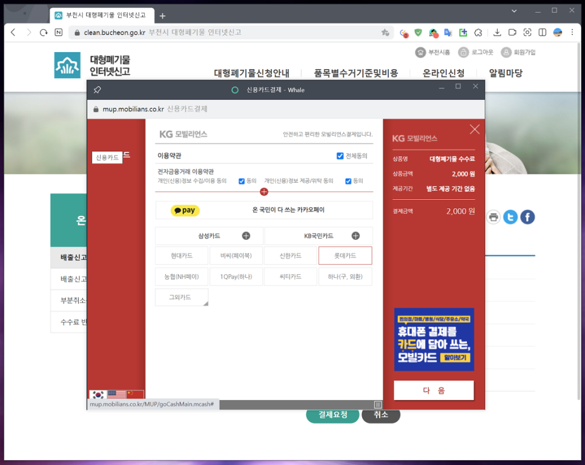Screen dimensions: 585x465
Task: Click the screen capture icon in toolbar
Action: (x=527, y=33)
